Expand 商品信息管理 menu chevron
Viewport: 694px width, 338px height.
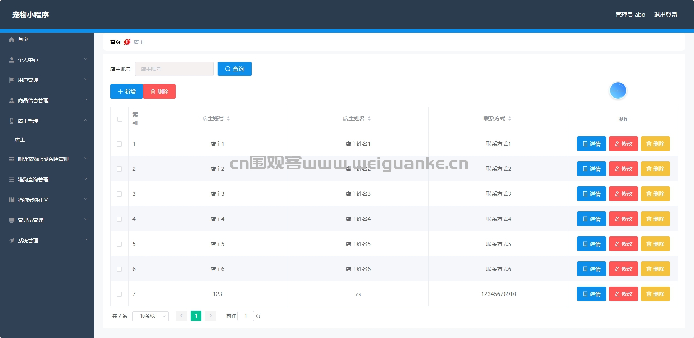86,100
